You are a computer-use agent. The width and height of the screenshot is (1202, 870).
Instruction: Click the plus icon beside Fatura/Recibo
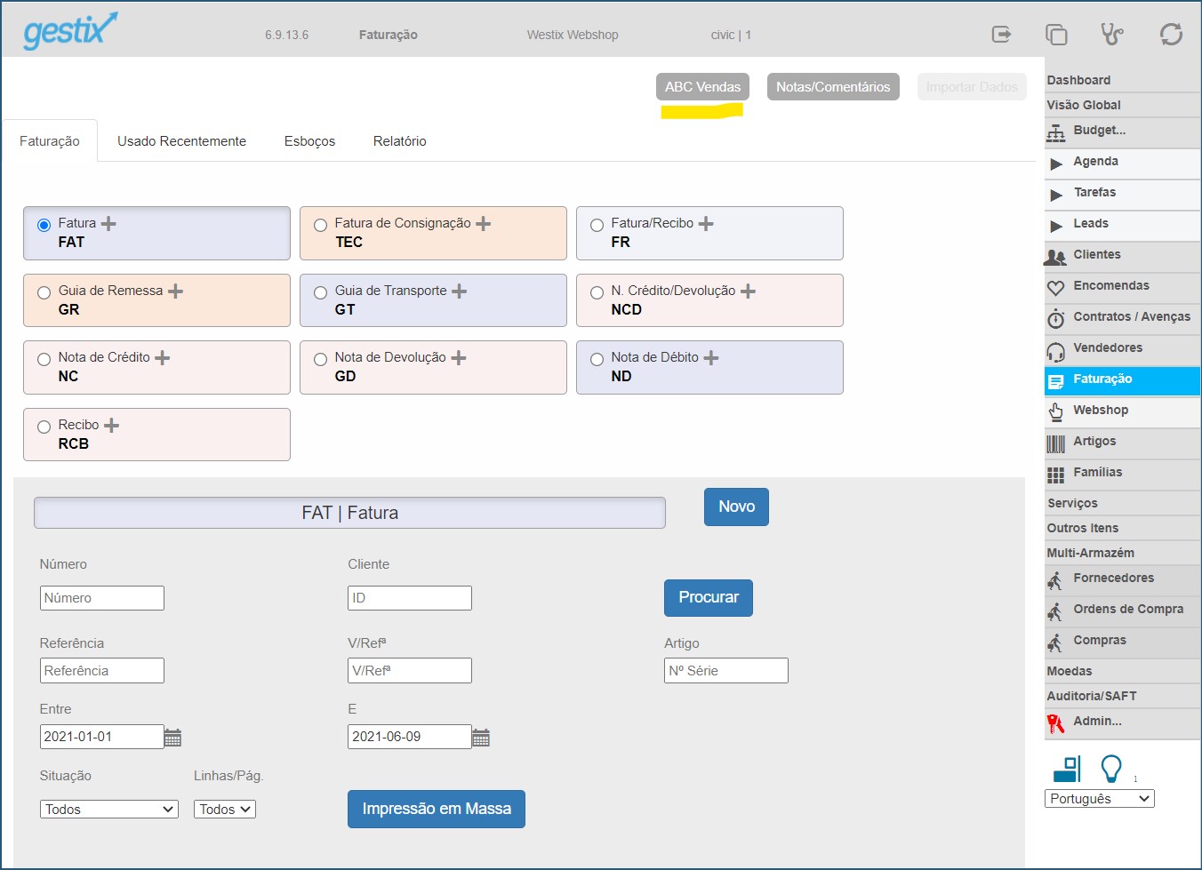click(706, 223)
